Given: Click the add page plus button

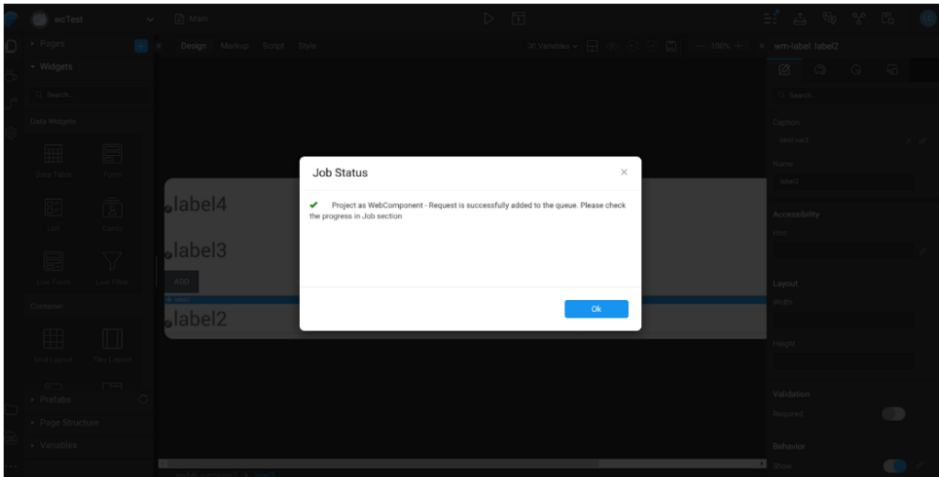Looking at the screenshot, I should [141, 45].
